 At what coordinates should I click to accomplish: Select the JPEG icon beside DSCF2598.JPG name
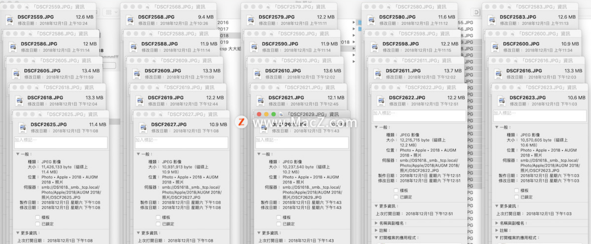point(375,47)
